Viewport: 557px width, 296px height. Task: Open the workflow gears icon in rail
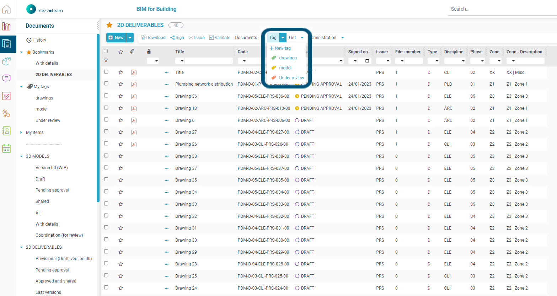tap(6, 113)
